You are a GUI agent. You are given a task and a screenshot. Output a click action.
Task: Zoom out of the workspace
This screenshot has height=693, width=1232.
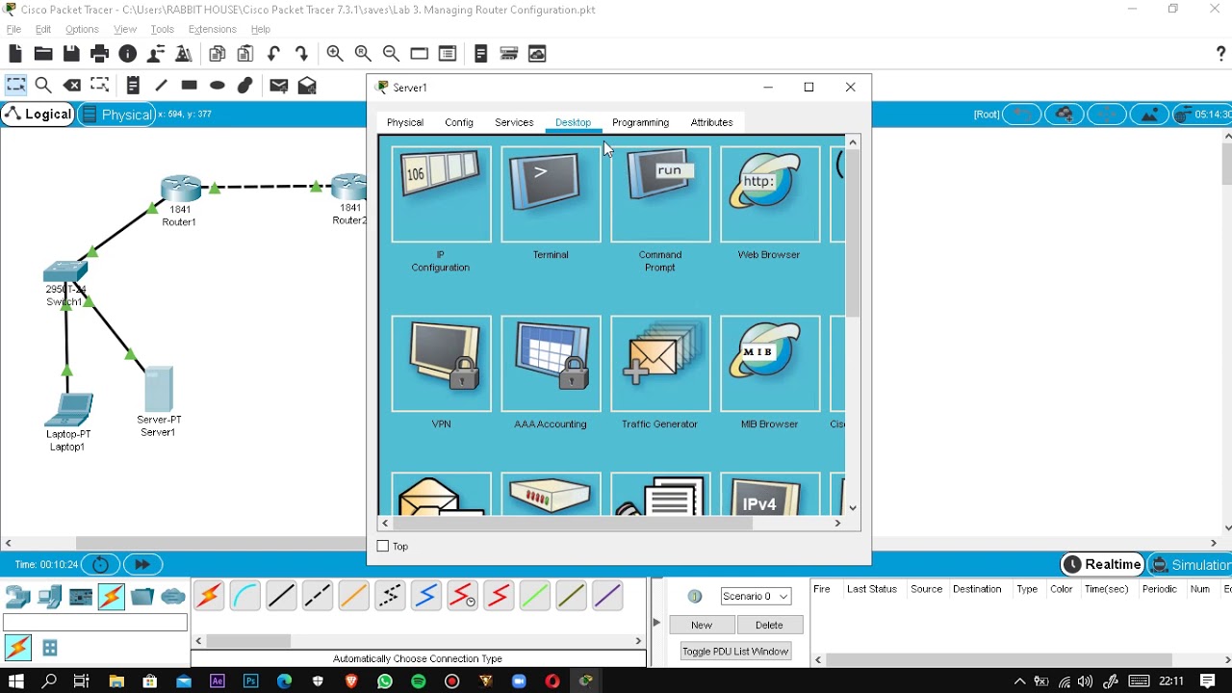pos(391,54)
